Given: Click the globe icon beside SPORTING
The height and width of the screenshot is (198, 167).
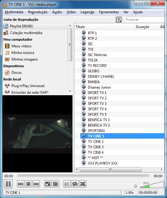Looking at the screenshot, I should pyautogui.click(x=84, y=130).
